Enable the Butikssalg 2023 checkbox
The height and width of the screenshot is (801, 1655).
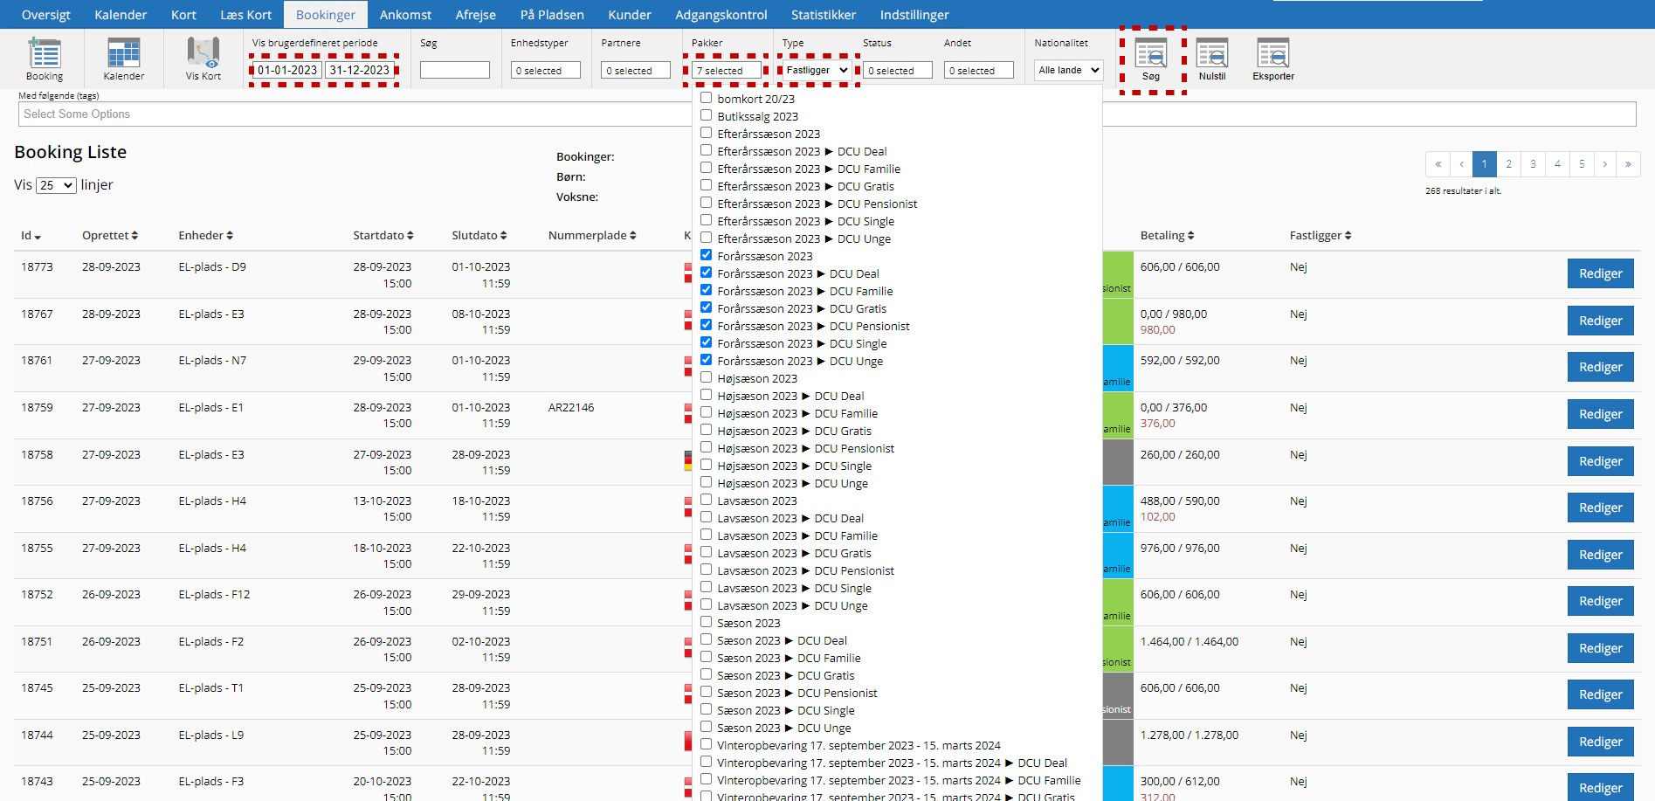coord(707,115)
